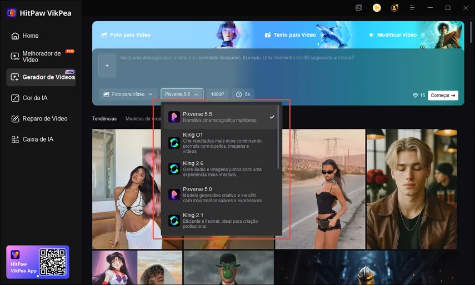Click the Cor da IA icon
The image size is (475, 285).
[15, 98]
